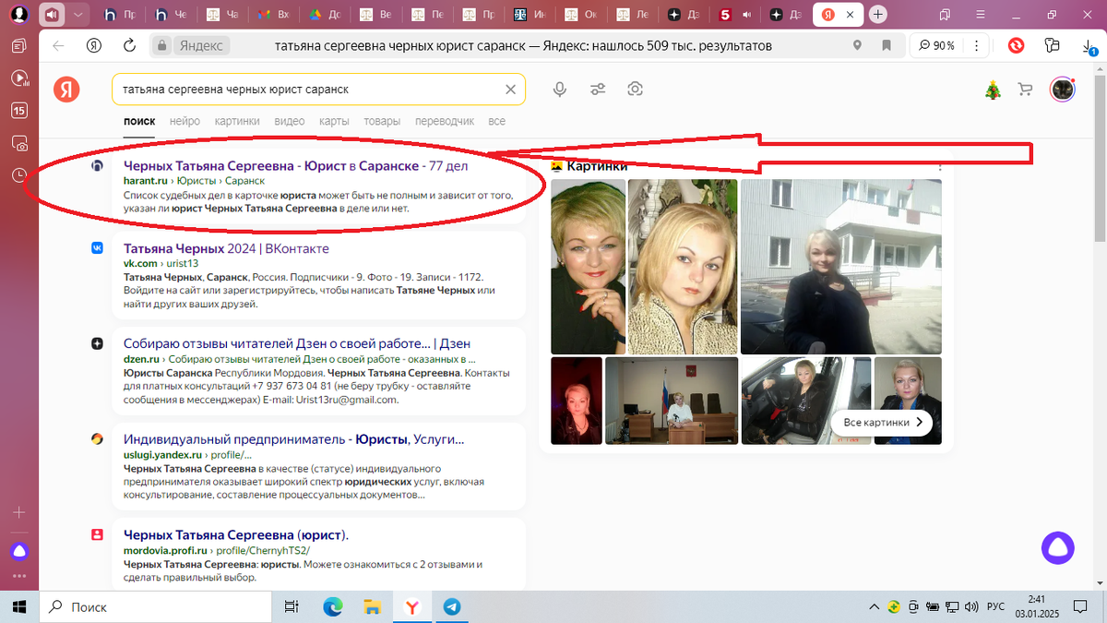The width and height of the screenshot is (1107, 623).
Task: Open the screenshot camera icon in sidebar
Action: [19, 143]
